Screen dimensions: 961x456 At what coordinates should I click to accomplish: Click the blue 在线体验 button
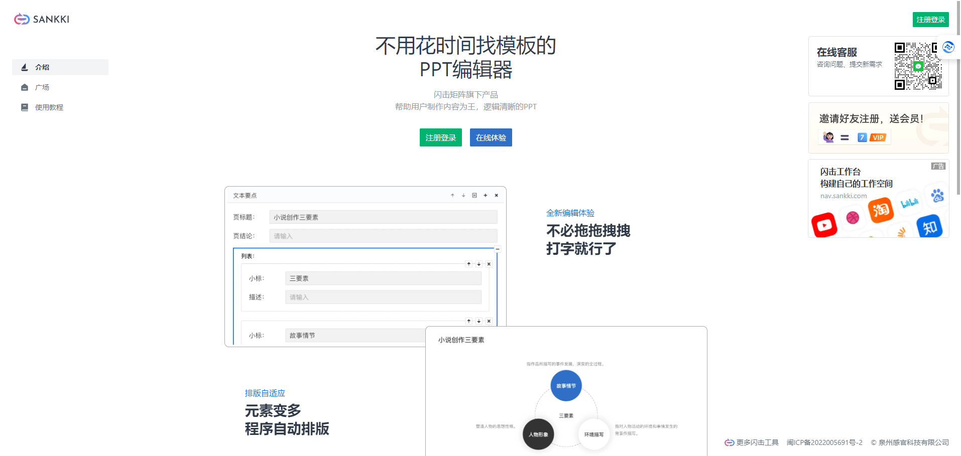click(491, 137)
